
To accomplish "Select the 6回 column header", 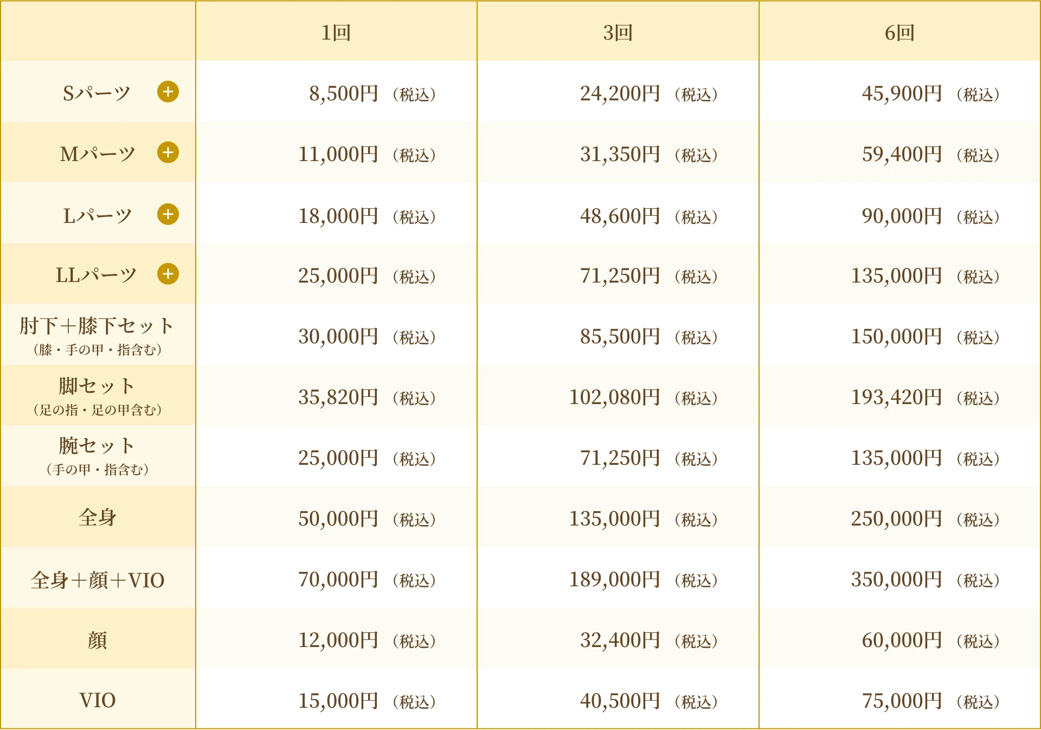I will coord(900,31).
